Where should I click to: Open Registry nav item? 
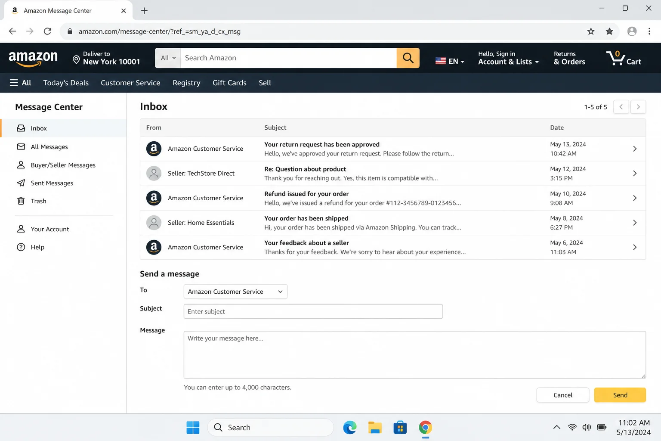(186, 83)
